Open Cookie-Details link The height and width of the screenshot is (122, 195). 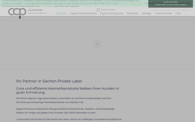point(157,10)
